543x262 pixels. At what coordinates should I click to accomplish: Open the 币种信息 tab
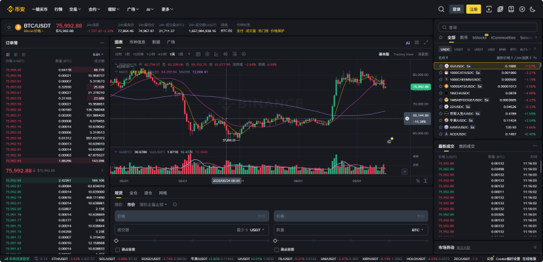point(137,42)
